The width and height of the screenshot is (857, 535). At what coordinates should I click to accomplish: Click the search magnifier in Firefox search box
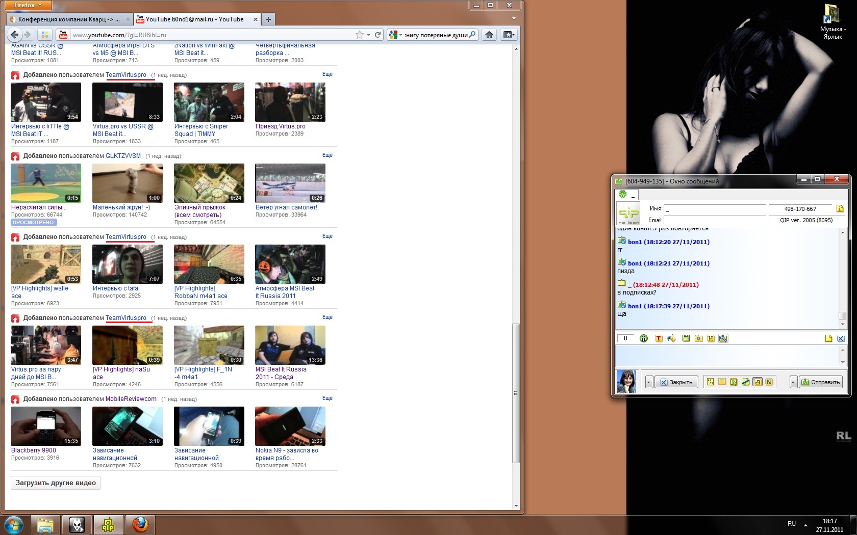click(472, 35)
